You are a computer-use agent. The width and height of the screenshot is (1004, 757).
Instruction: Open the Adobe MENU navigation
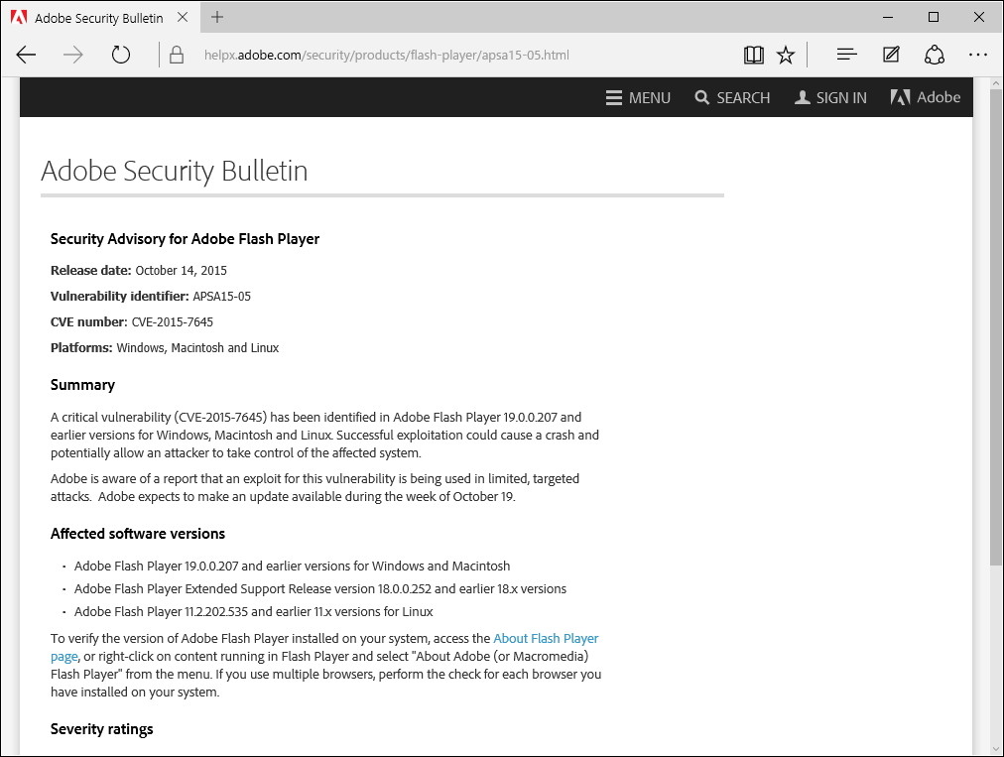point(638,97)
